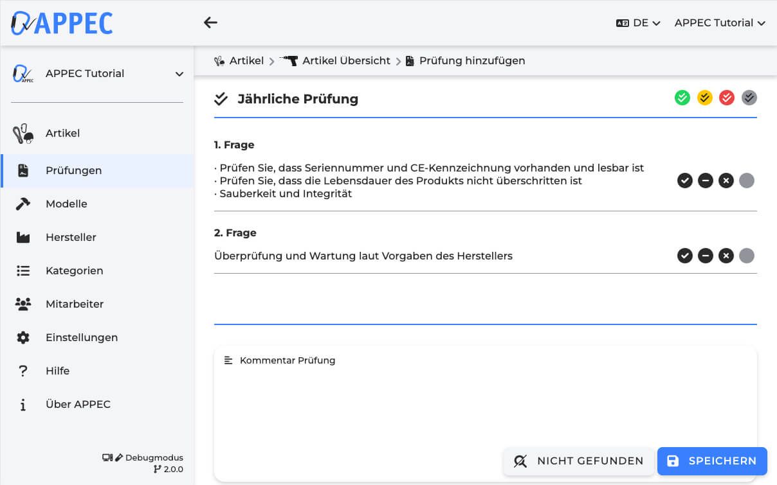Open Hilfe using the question mark icon
Screen dimensions: 777x485
[23, 371]
